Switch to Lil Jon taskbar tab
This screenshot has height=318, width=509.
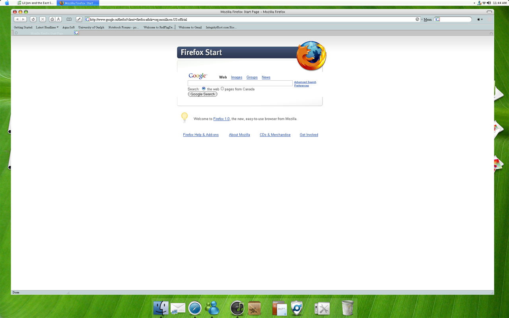[35, 3]
